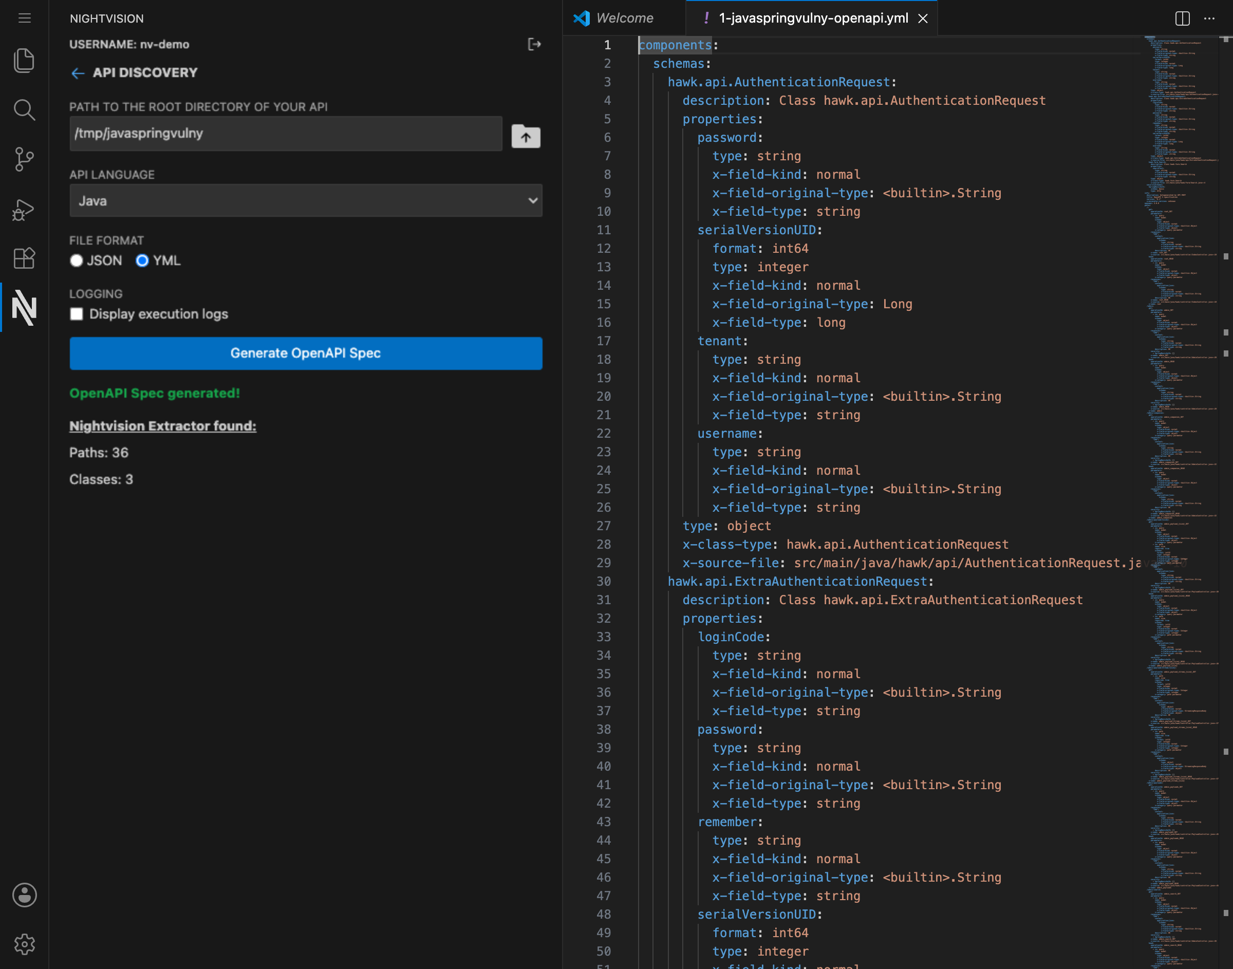
Task: Close the 1-javaspringvulny-openapi.yml tab
Action: 923,18
